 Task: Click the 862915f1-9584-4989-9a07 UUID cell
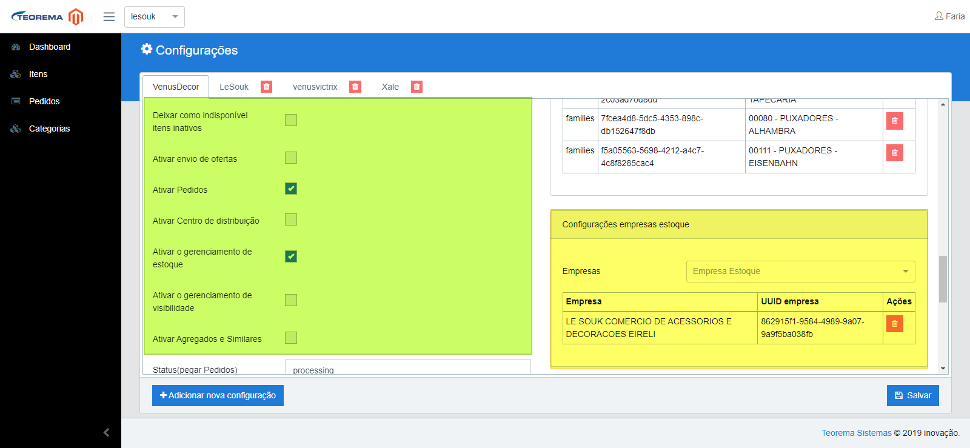(820, 328)
